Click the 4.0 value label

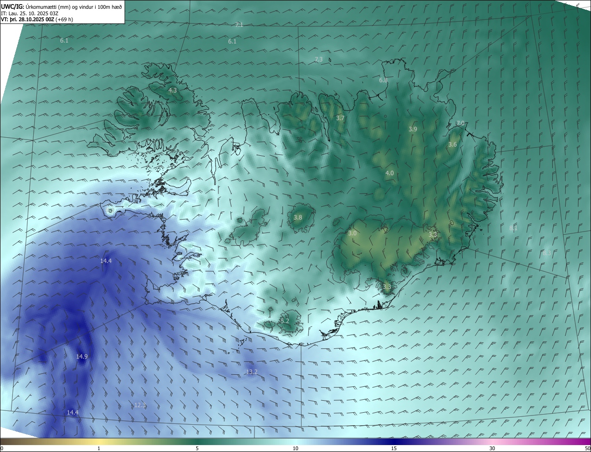(389, 173)
